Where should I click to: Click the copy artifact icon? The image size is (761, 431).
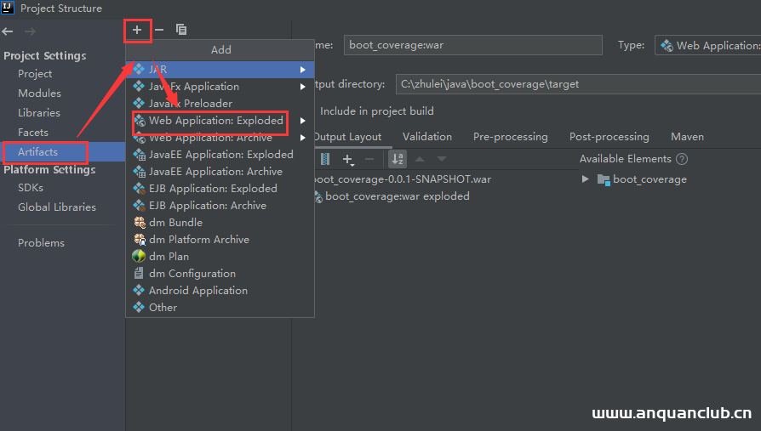[x=181, y=30]
